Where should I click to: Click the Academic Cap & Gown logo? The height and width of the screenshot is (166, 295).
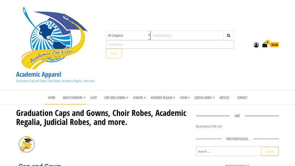(54, 38)
